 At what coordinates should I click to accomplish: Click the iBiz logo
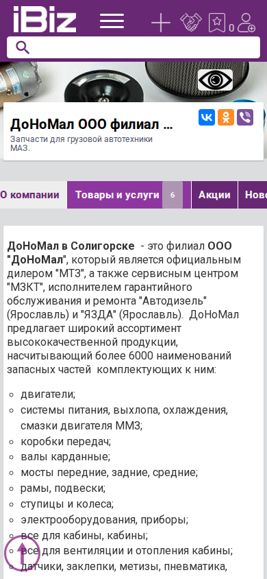coord(44,20)
